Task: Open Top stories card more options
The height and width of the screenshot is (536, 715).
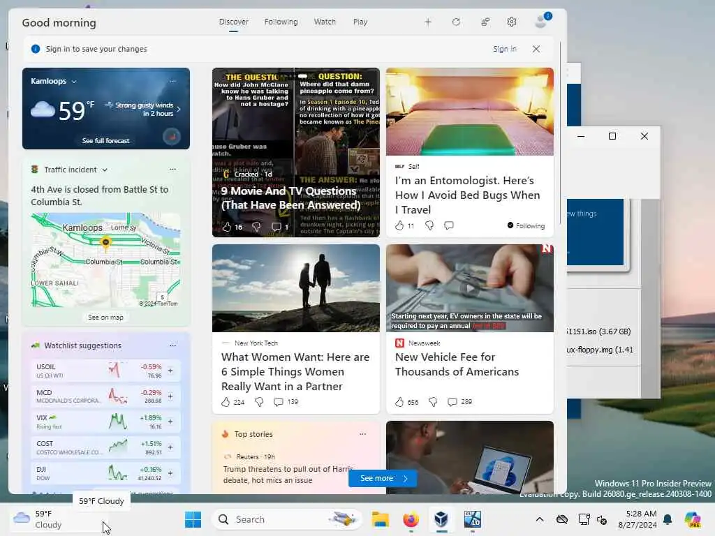Action: tap(362, 434)
